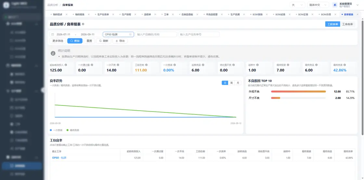Click the 品质分析 breadcrumb
Viewport: 364px width, 180px height.
pyautogui.click(x=52, y=5)
